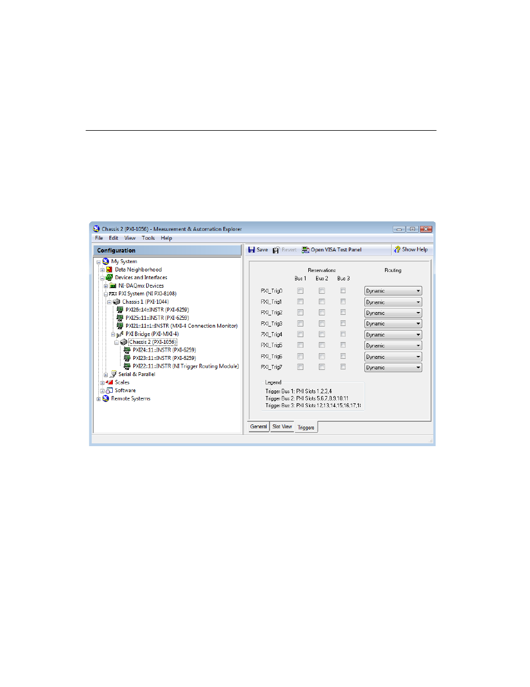The height and width of the screenshot is (687, 530).
Task: Open the PXI_Trig5 Routing dropdown
Action: (393, 345)
